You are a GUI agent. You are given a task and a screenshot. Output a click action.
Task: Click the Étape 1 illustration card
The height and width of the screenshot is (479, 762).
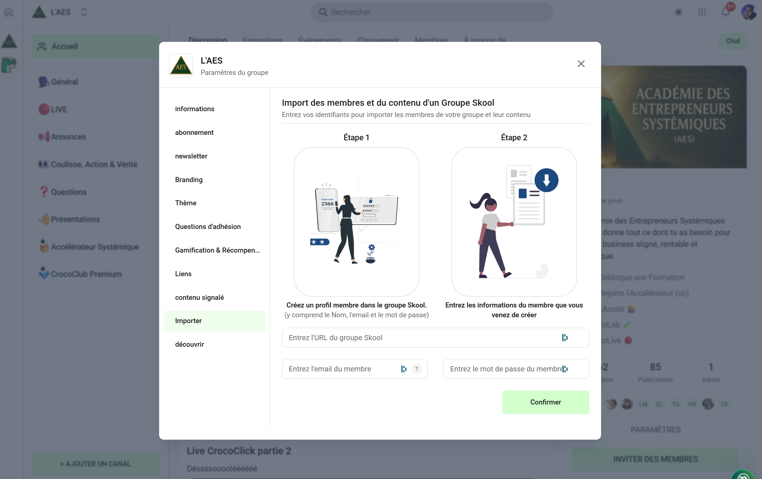(356, 222)
